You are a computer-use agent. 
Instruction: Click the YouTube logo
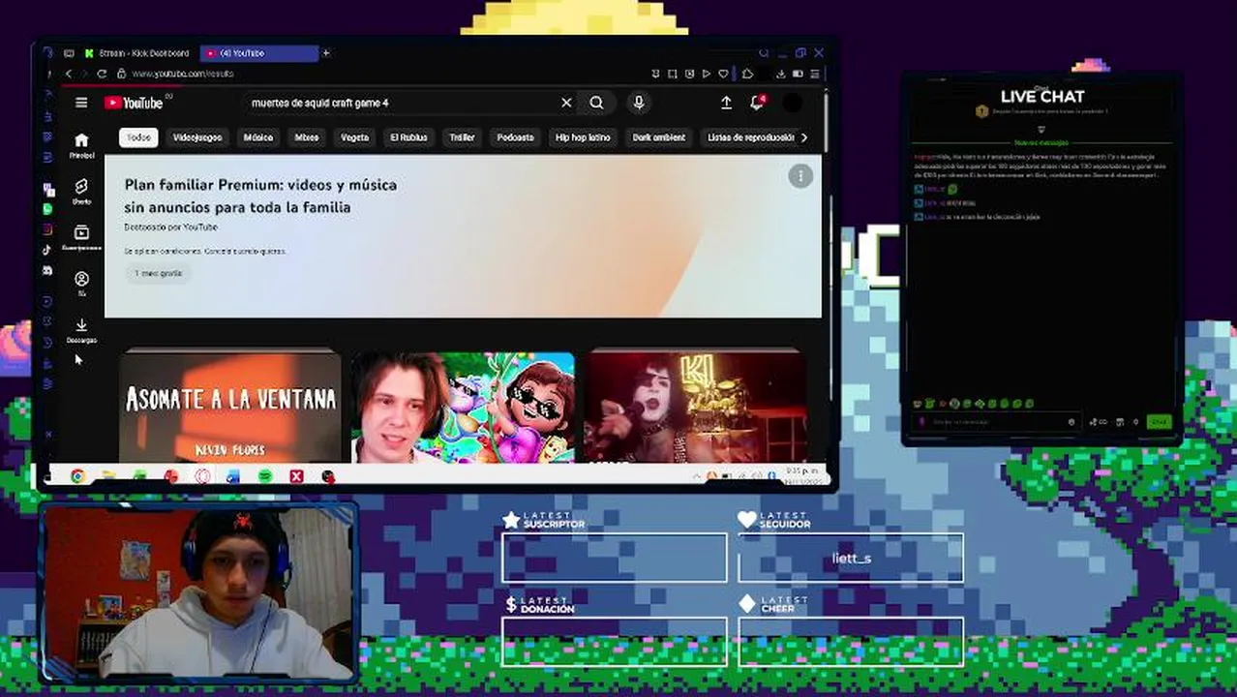[x=134, y=103]
